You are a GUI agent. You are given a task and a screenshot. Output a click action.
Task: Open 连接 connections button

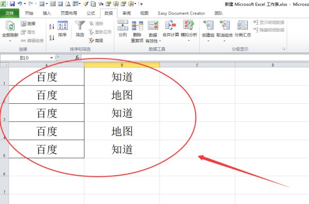click(28, 24)
